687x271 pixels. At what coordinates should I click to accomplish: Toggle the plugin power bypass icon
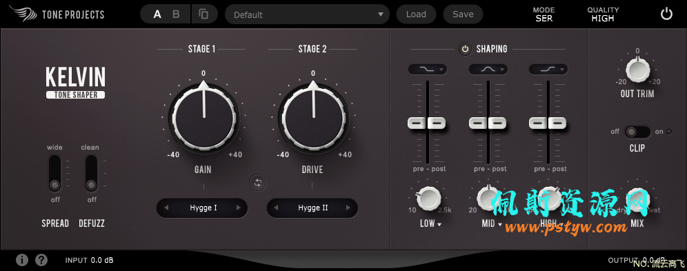(666, 14)
